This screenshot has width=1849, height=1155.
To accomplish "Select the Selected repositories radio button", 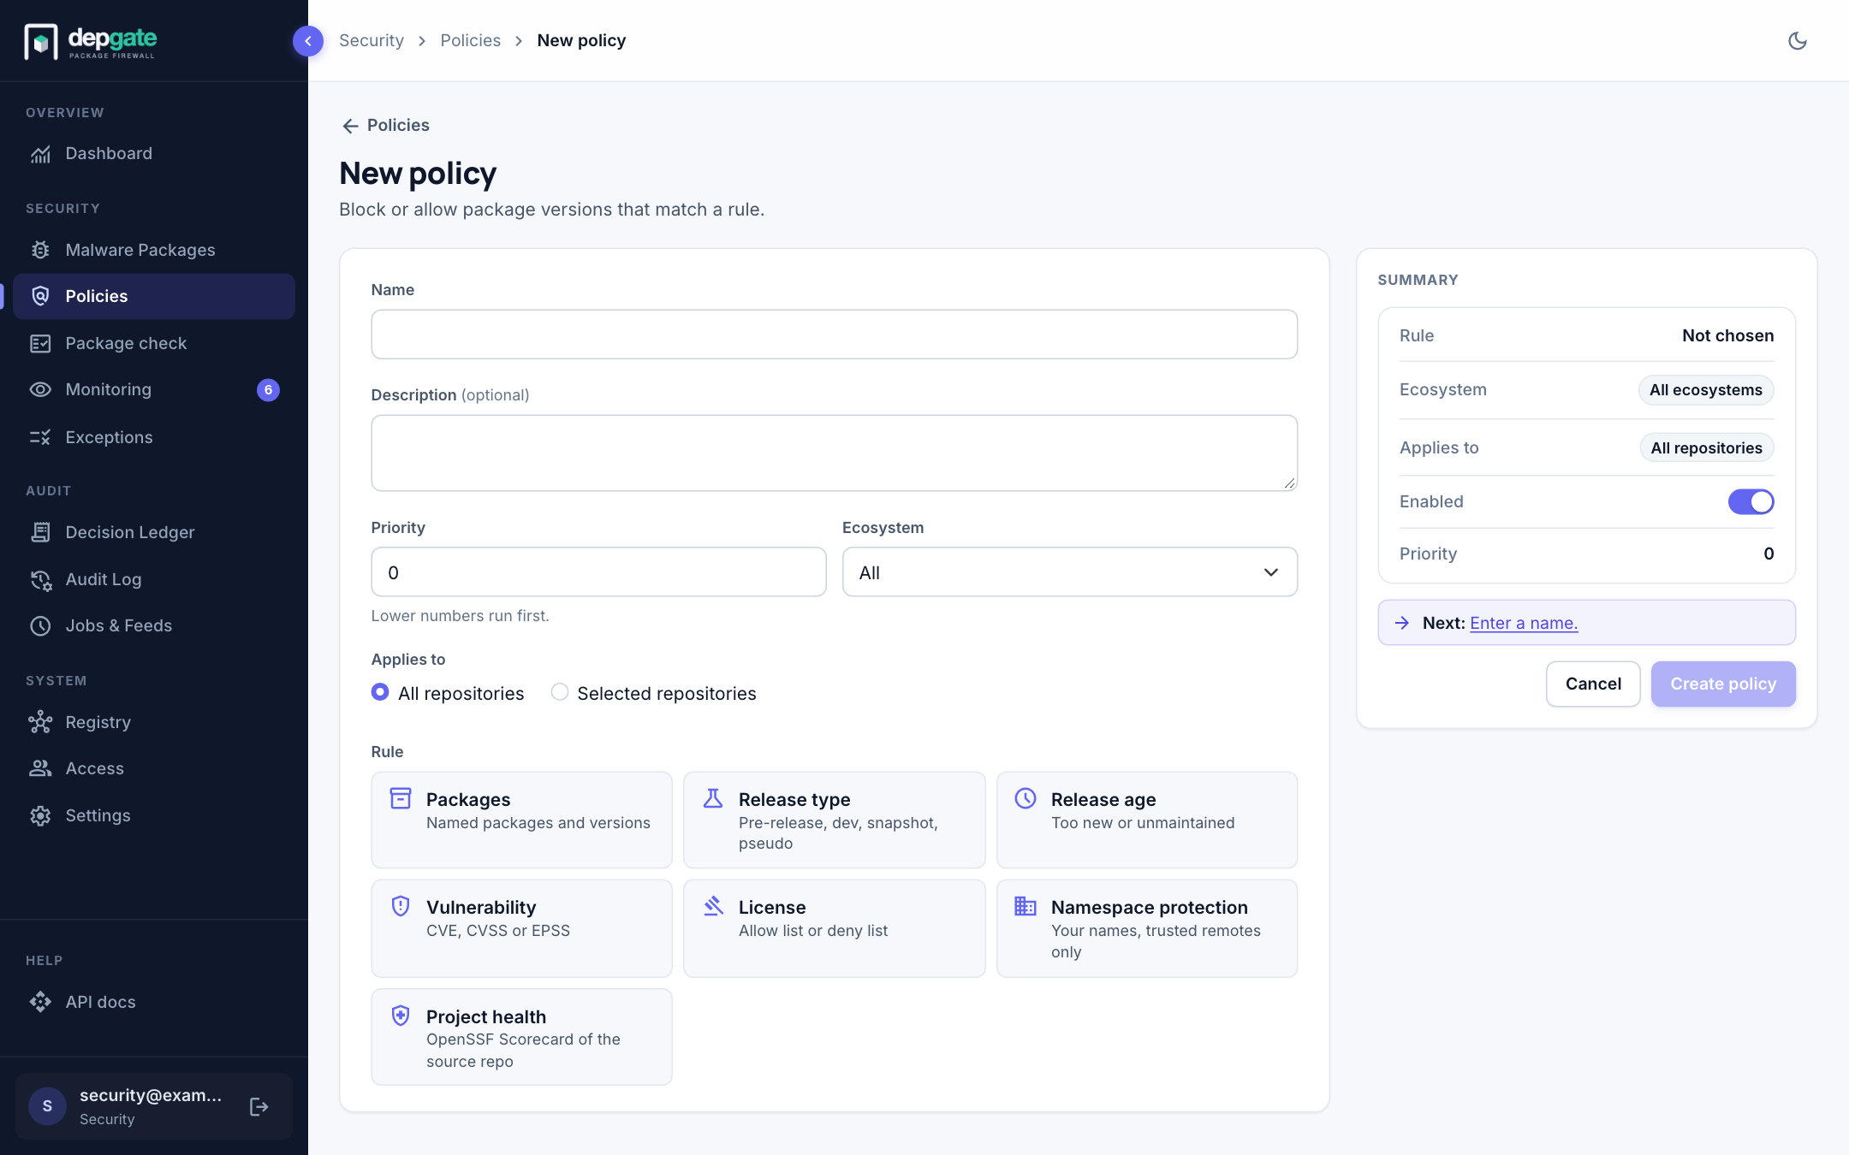I will (x=559, y=691).
